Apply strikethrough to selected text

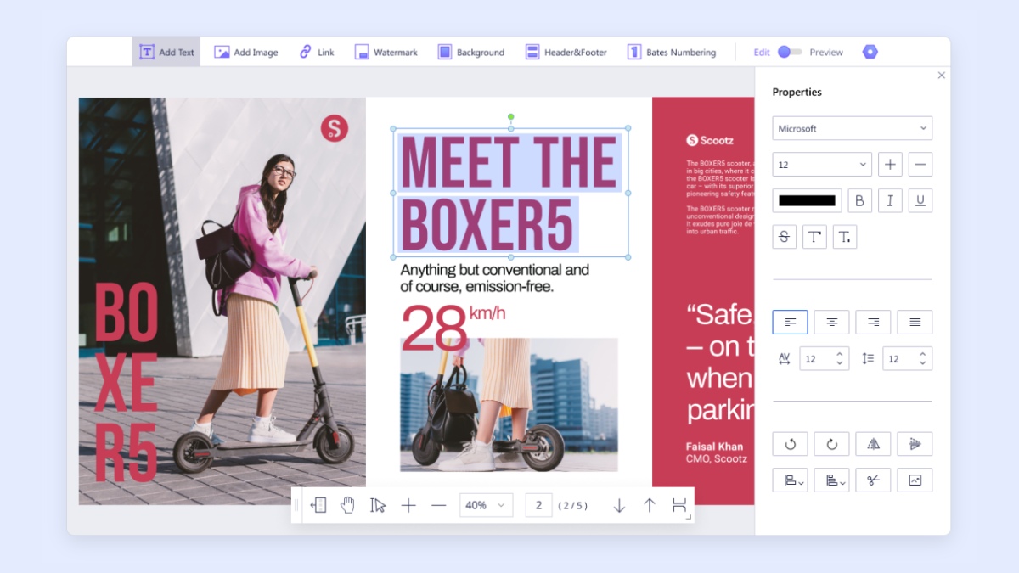click(784, 237)
